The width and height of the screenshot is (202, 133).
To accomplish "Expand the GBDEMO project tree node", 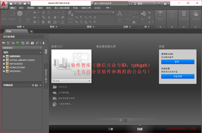I will (x=4, y=56).
